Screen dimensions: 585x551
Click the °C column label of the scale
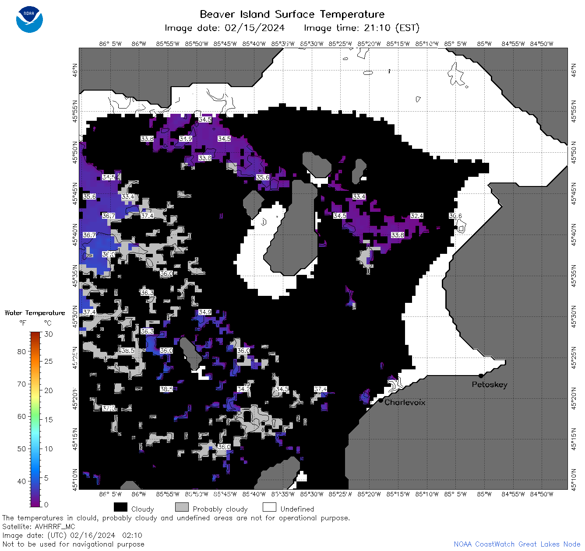(48, 323)
